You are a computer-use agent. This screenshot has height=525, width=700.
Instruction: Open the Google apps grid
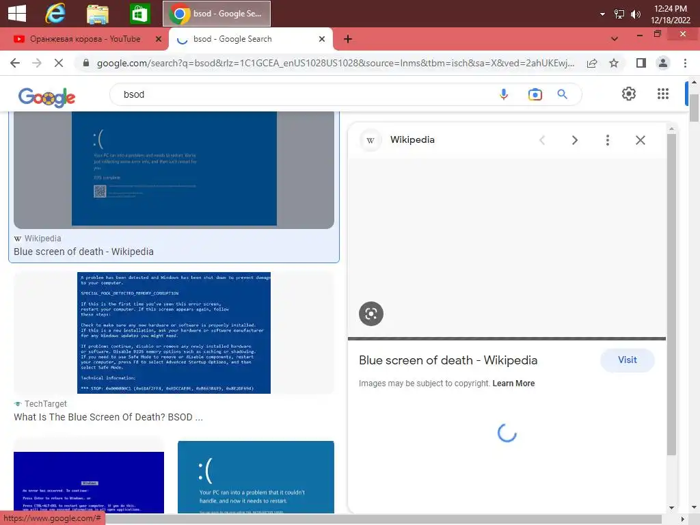click(x=663, y=94)
